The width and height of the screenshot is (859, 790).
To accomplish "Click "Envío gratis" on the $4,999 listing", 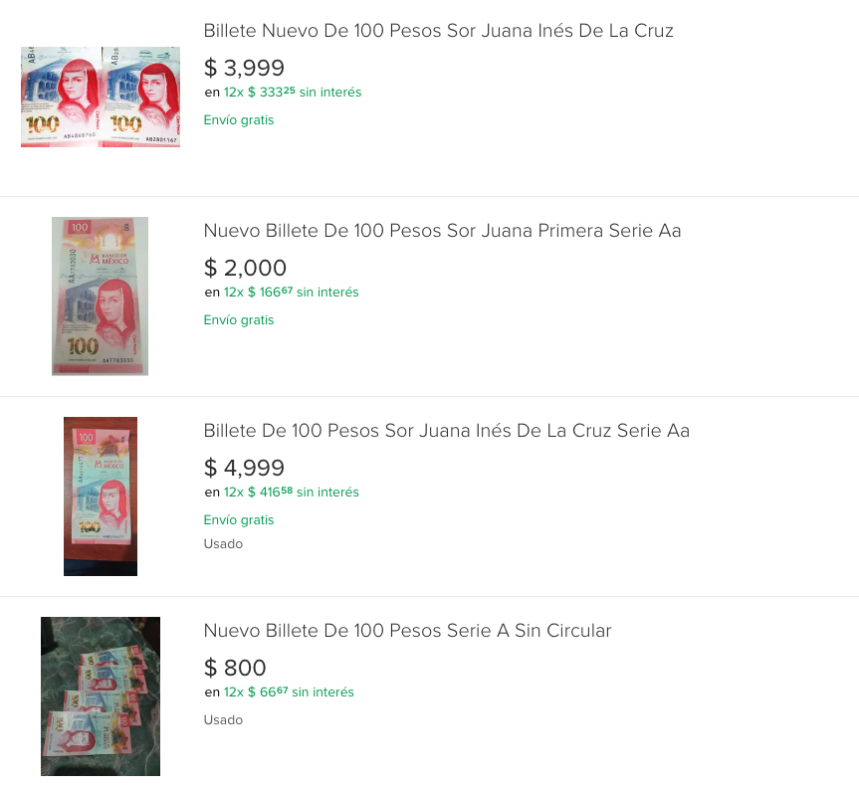I will coord(239,520).
